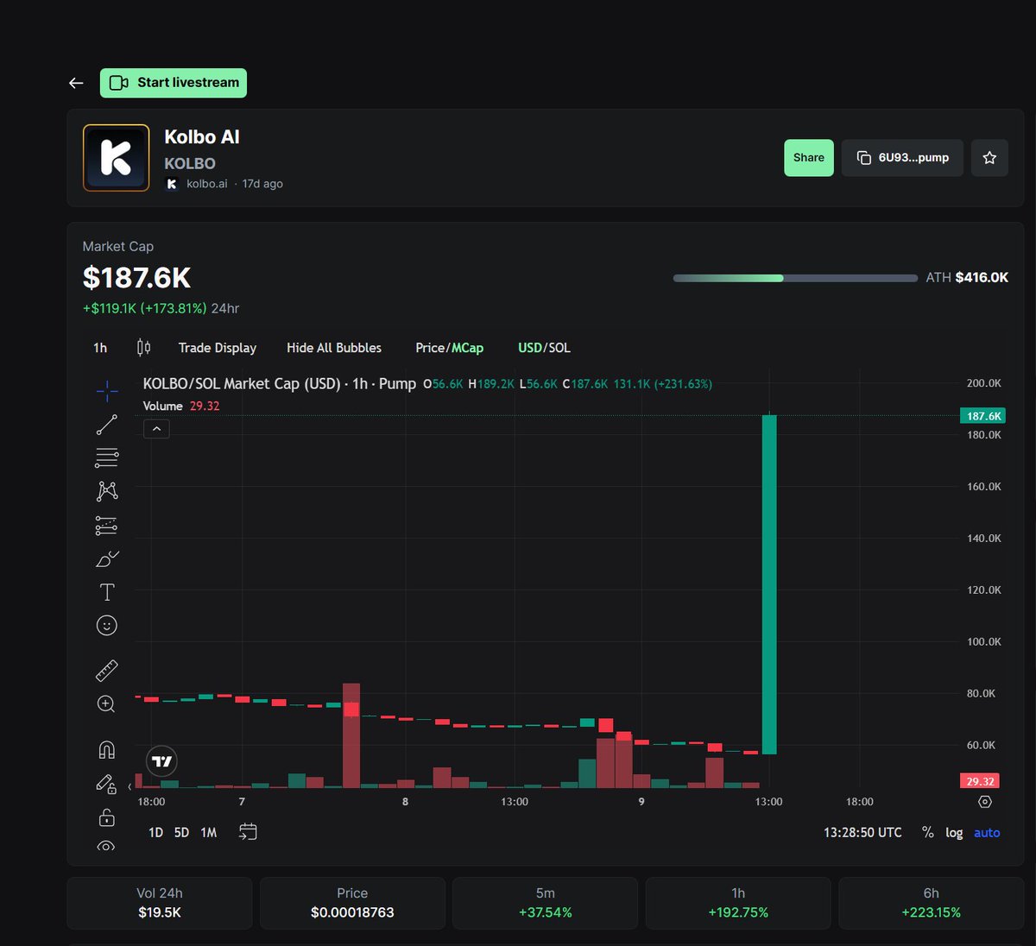Collapse the chart legend chevron
The width and height of the screenshot is (1036, 946).
coord(156,428)
